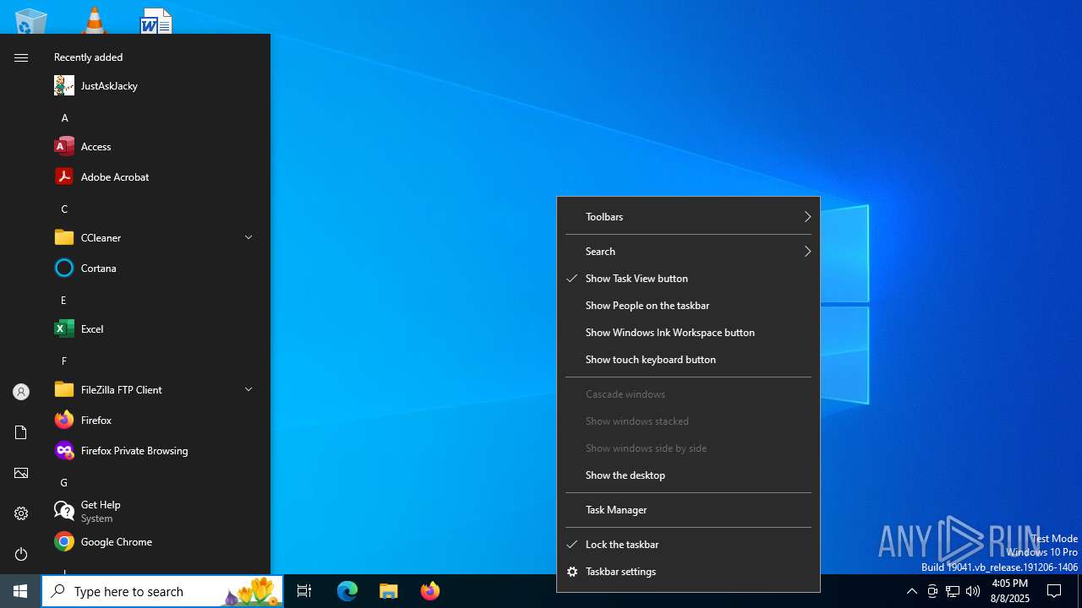1082x608 pixels.
Task: Jump to letter C section header
Action: (65, 209)
